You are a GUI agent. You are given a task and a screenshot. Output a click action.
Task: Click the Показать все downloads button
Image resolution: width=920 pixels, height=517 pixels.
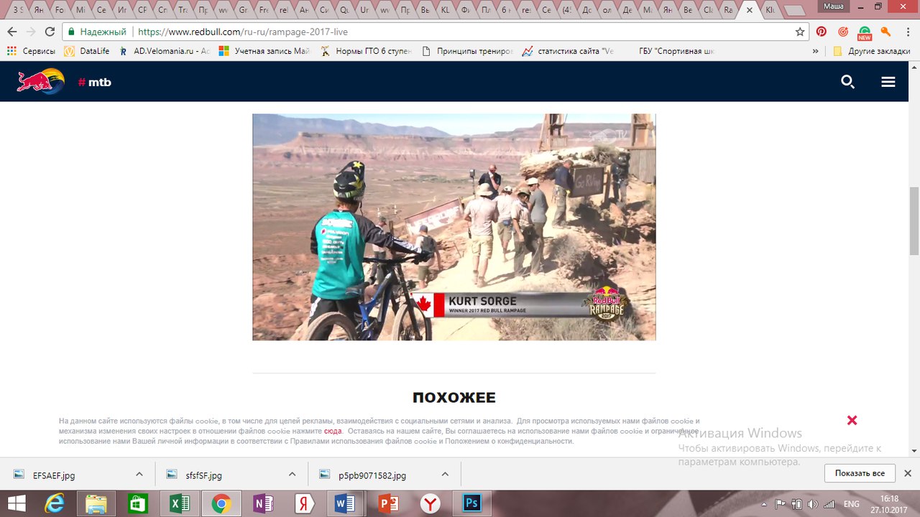(860, 474)
